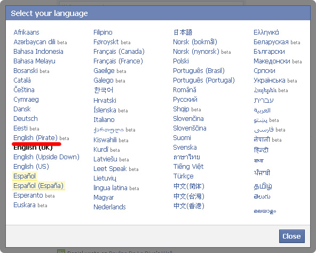Select Tiếng Việt language

click(188, 167)
